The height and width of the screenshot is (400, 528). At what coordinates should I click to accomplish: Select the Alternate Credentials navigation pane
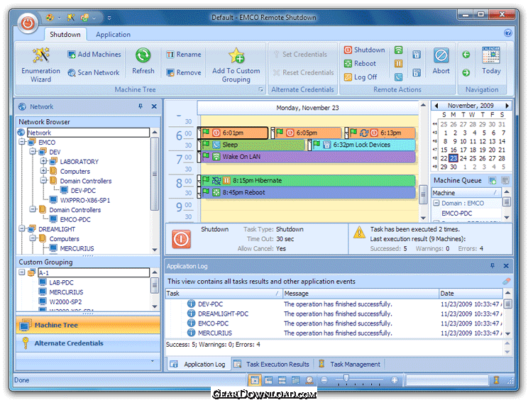point(88,343)
